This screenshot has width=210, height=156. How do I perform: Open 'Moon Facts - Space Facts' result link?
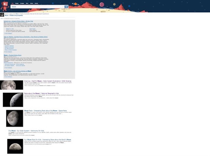coord(46,110)
